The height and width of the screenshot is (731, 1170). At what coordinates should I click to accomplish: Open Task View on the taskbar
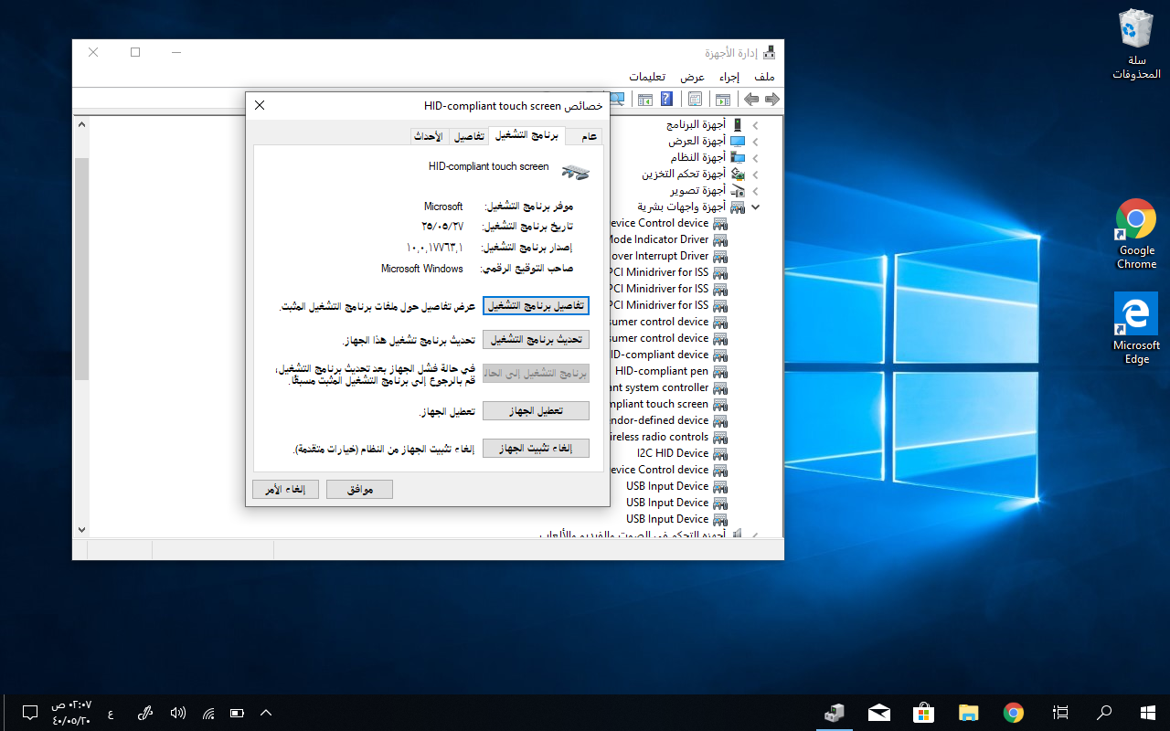pos(1060,713)
